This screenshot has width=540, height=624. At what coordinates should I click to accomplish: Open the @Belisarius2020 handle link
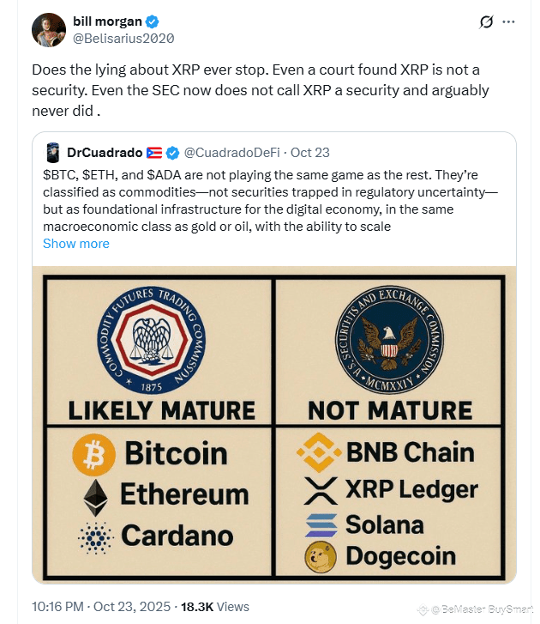click(x=123, y=39)
